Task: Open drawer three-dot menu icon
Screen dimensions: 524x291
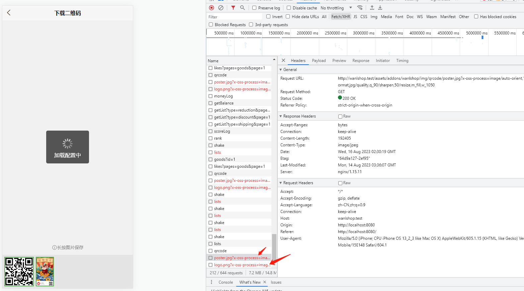Action: coord(211,282)
